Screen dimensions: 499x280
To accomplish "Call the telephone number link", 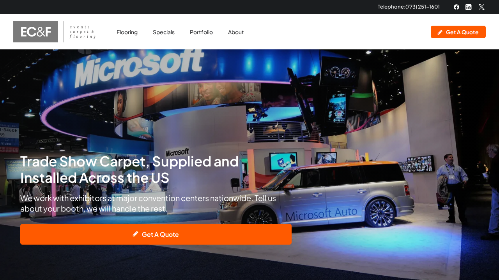I will click(409, 6).
